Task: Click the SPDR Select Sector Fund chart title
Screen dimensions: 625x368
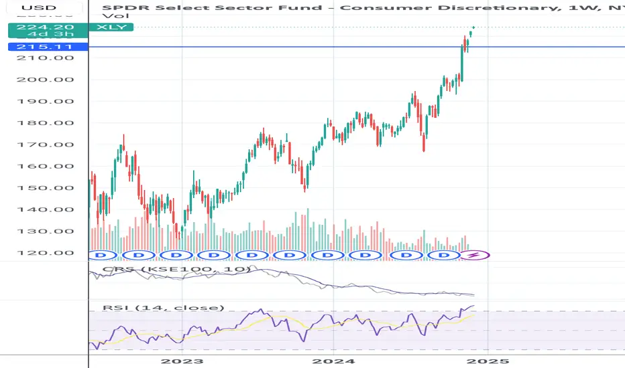Action: click(x=363, y=7)
